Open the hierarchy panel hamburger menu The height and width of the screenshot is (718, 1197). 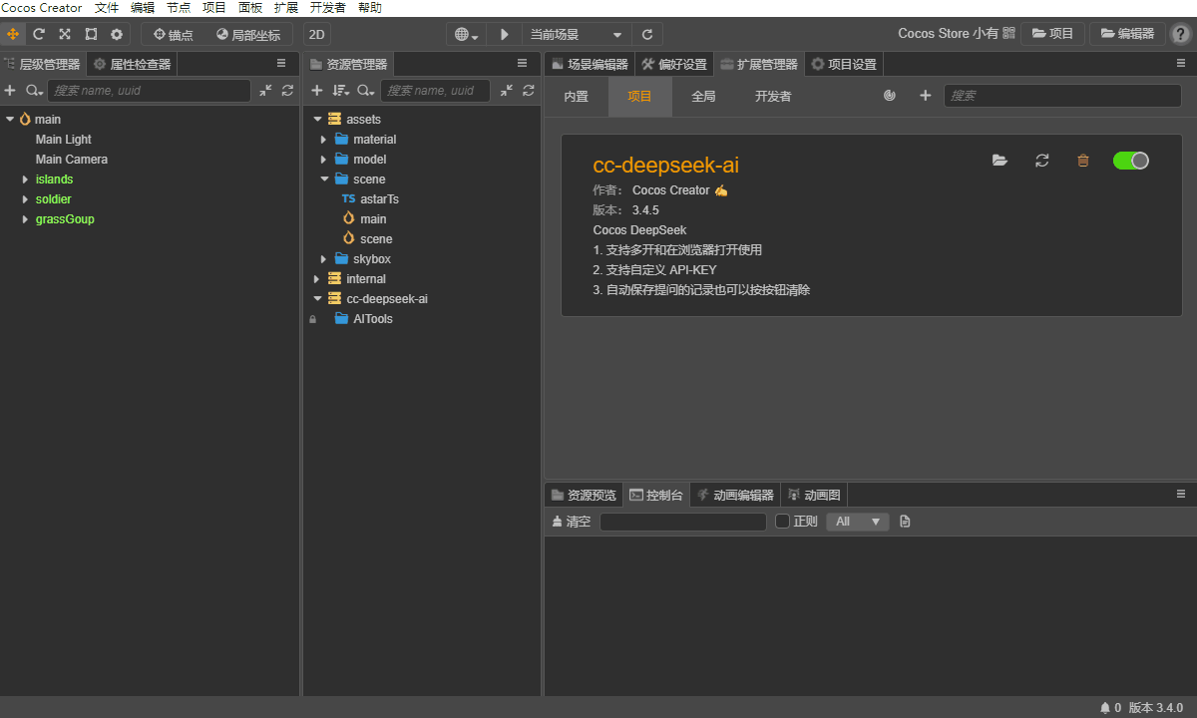(x=281, y=64)
